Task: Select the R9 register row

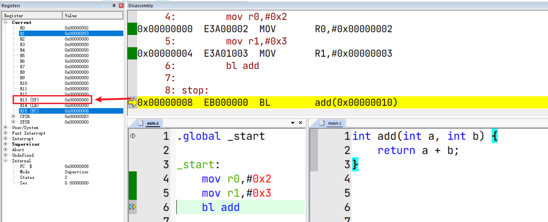Action: tap(71, 78)
